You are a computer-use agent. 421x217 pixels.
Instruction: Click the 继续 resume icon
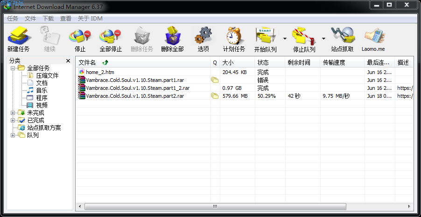49,35
